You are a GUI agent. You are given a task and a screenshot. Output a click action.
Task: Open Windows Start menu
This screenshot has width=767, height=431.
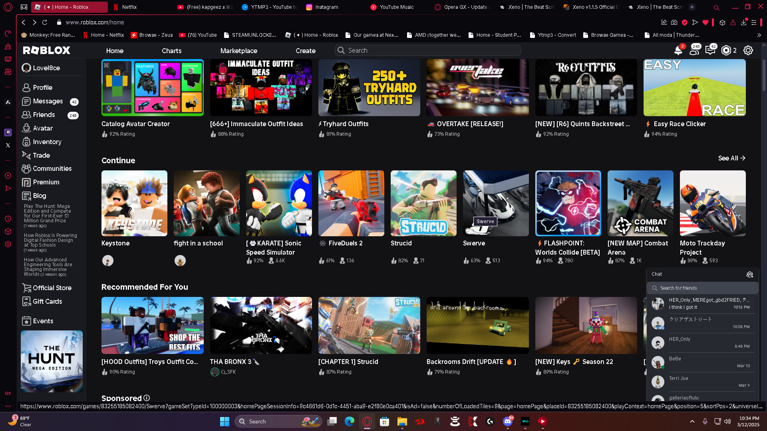tap(225, 421)
